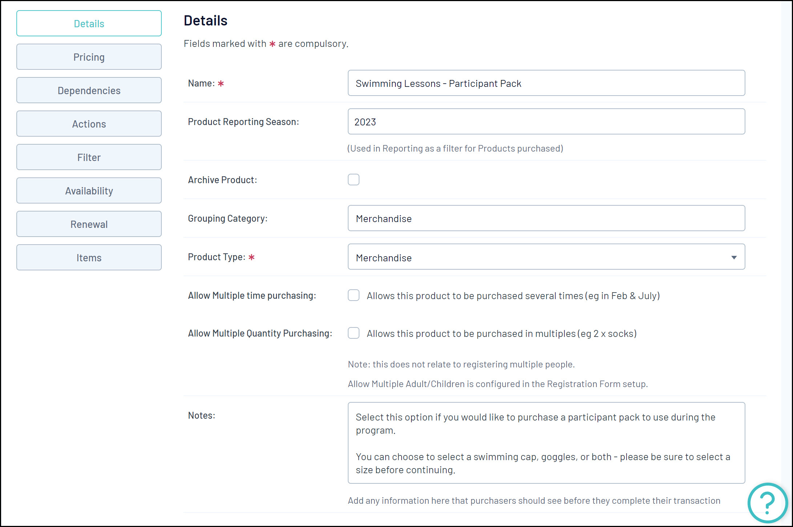Click into the Name input field
Screen dimensions: 793x527
tap(546, 83)
